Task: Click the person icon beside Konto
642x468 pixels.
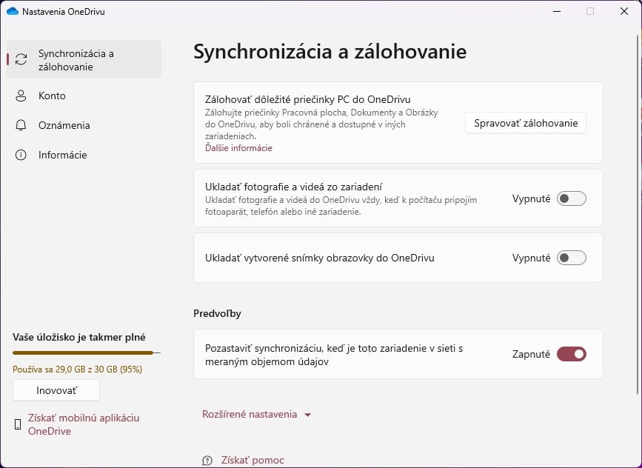Action: click(21, 96)
